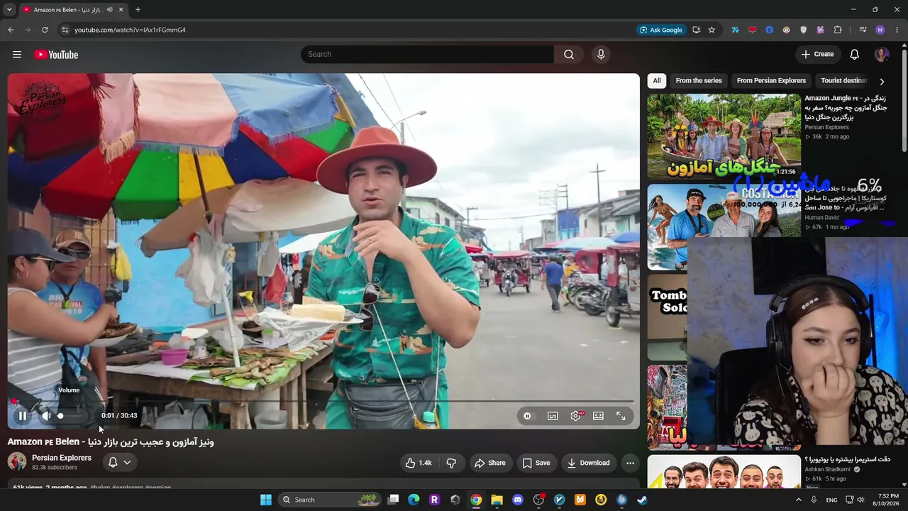
Task: Open the Persian Explorers channel avatar
Action: (x=17, y=462)
